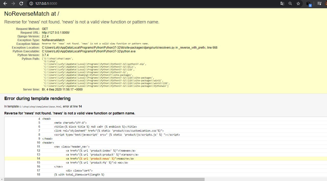
Task: Open the media control playlist icon
Action: tap(319, 4)
